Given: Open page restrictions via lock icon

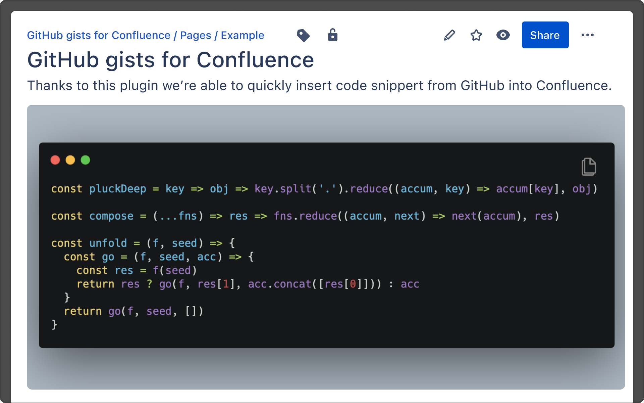Looking at the screenshot, I should click(332, 35).
